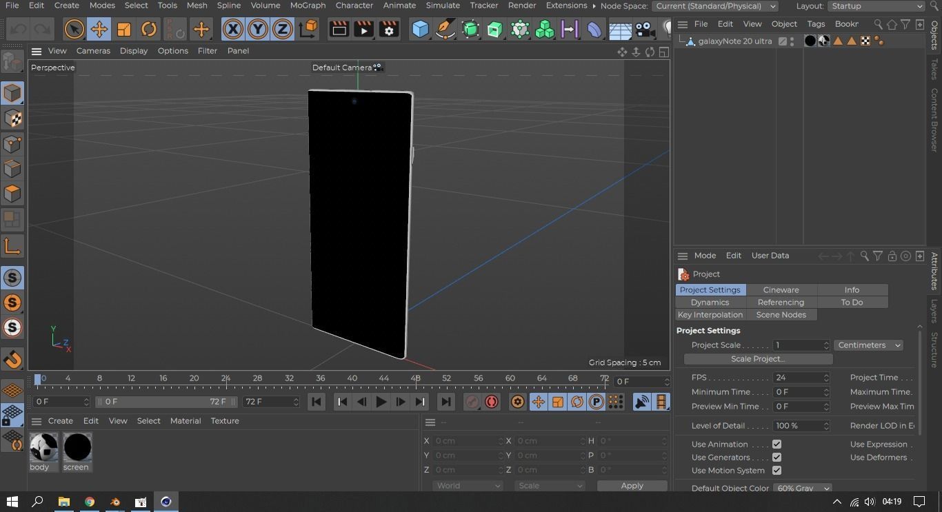
Task: Open Default Object Color dropdown
Action: (x=802, y=489)
